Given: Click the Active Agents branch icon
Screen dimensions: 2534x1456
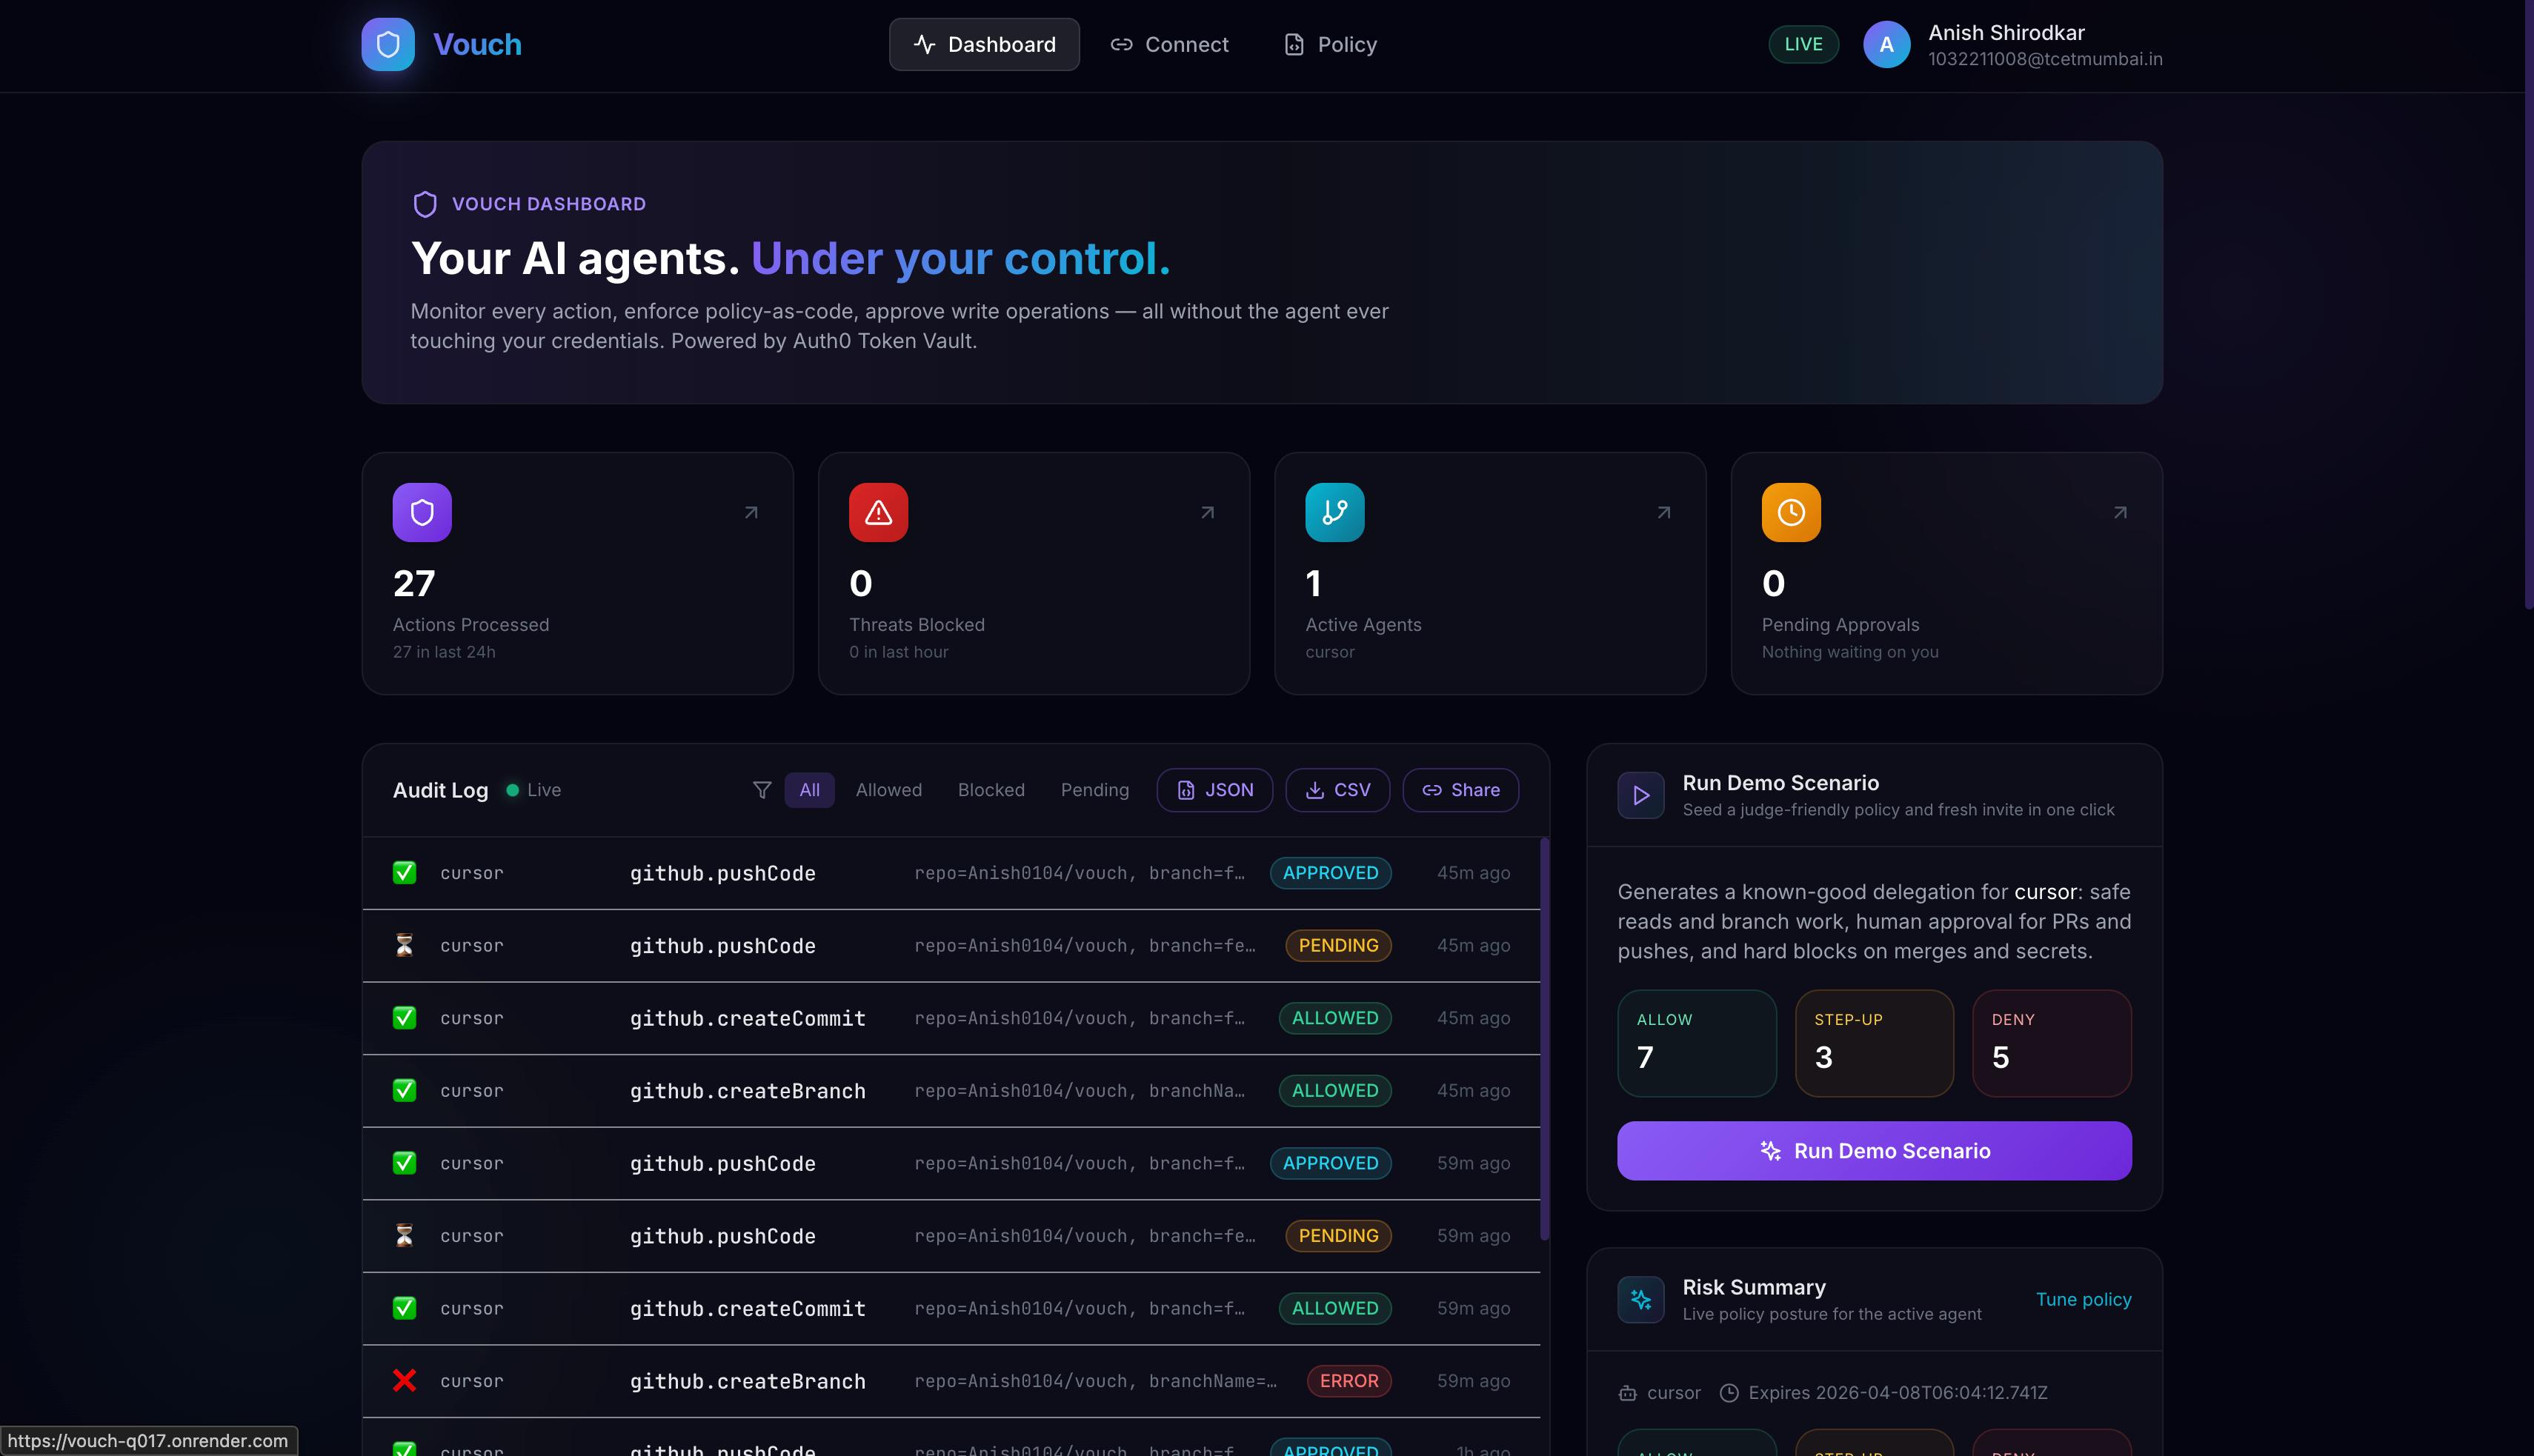Looking at the screenshot, I should pos(1334,512).
